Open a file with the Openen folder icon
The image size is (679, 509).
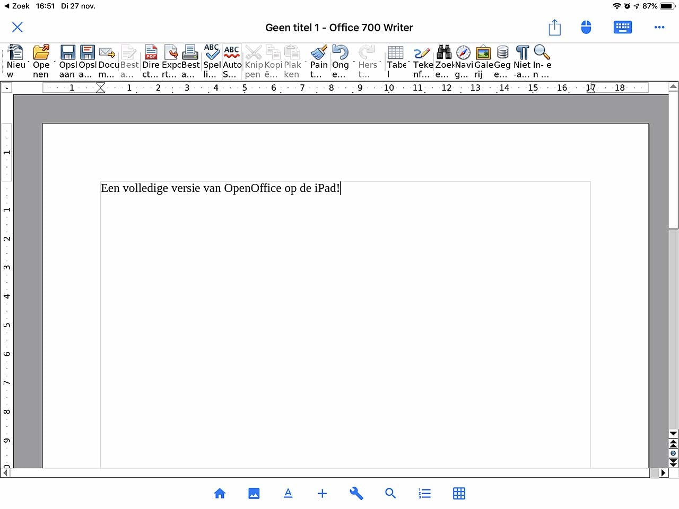(41, 52)
